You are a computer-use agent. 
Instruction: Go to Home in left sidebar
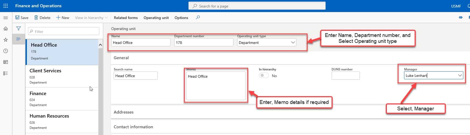tap(6, 29)
